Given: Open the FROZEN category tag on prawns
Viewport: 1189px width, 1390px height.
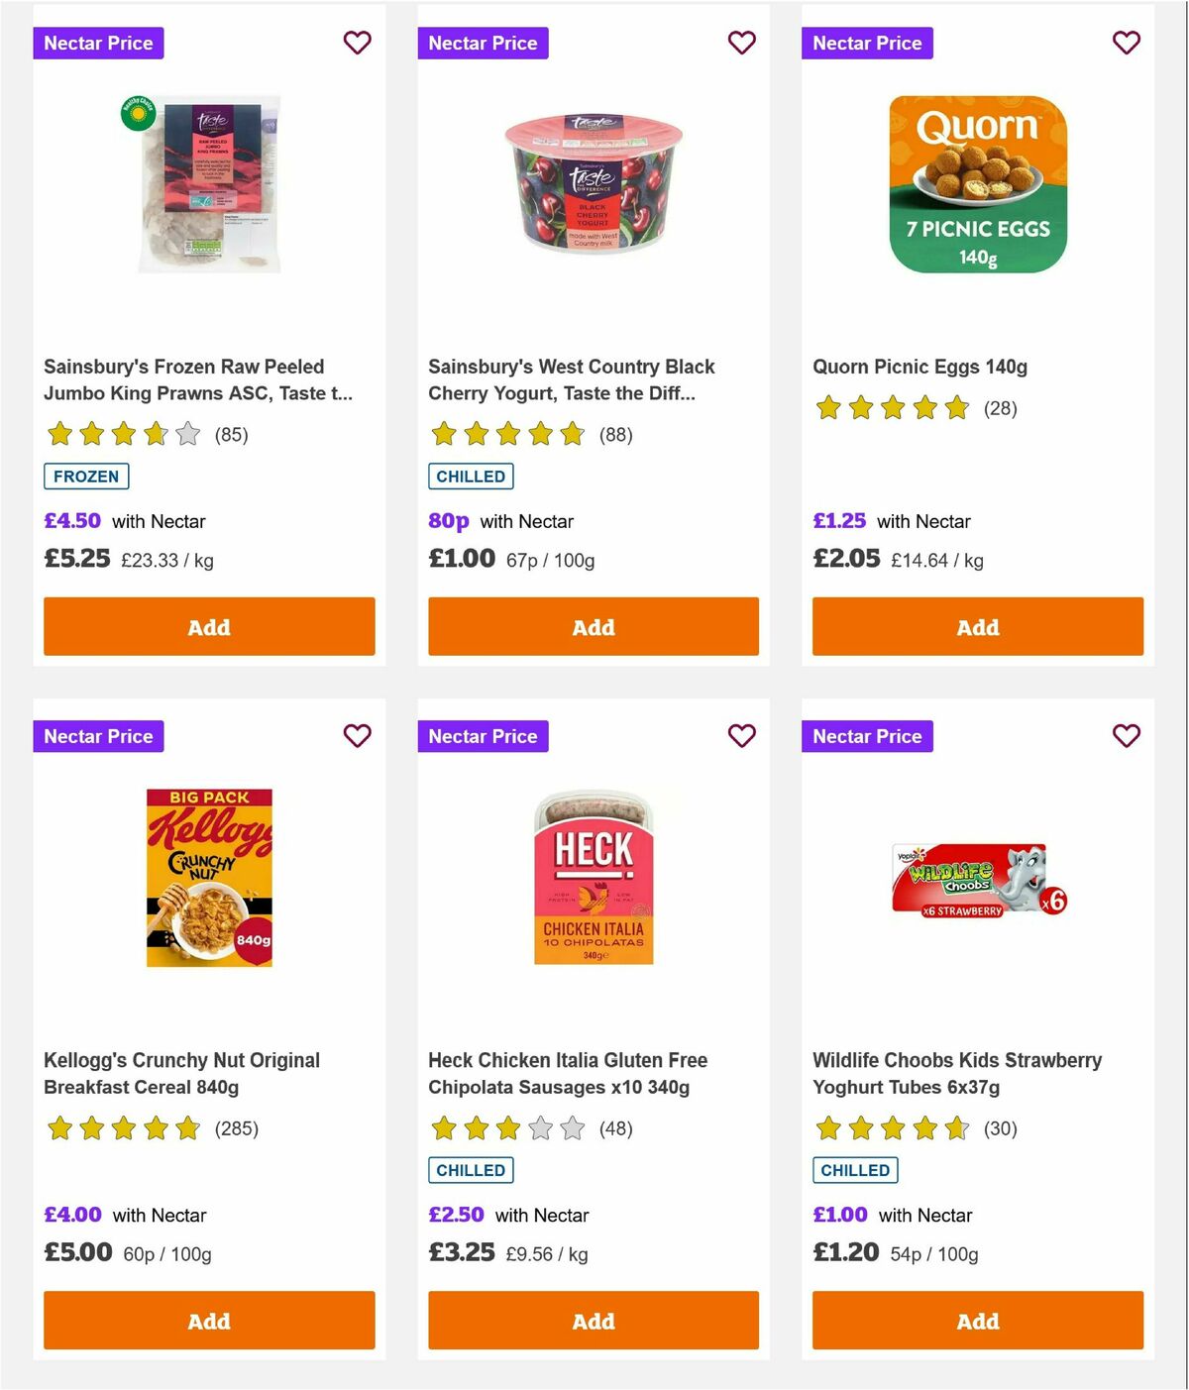Looking at the screenshot, I should [x=85, y=477].
